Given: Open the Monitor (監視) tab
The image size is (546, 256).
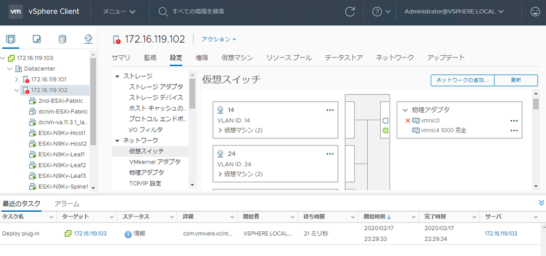Looking at the screenshot, I should [150, 58].
